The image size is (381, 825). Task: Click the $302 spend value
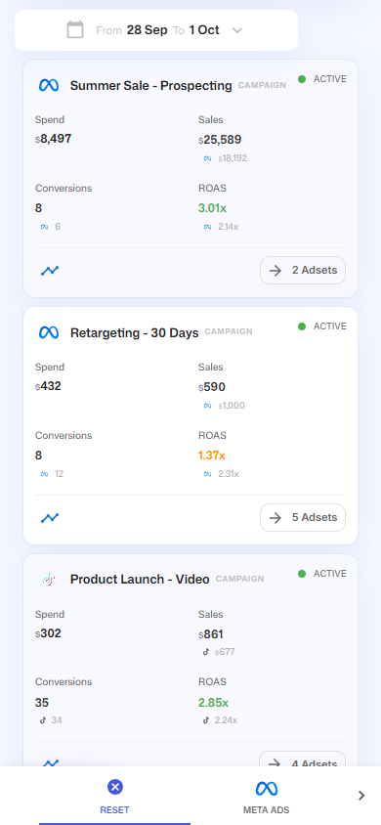point(48,633)
